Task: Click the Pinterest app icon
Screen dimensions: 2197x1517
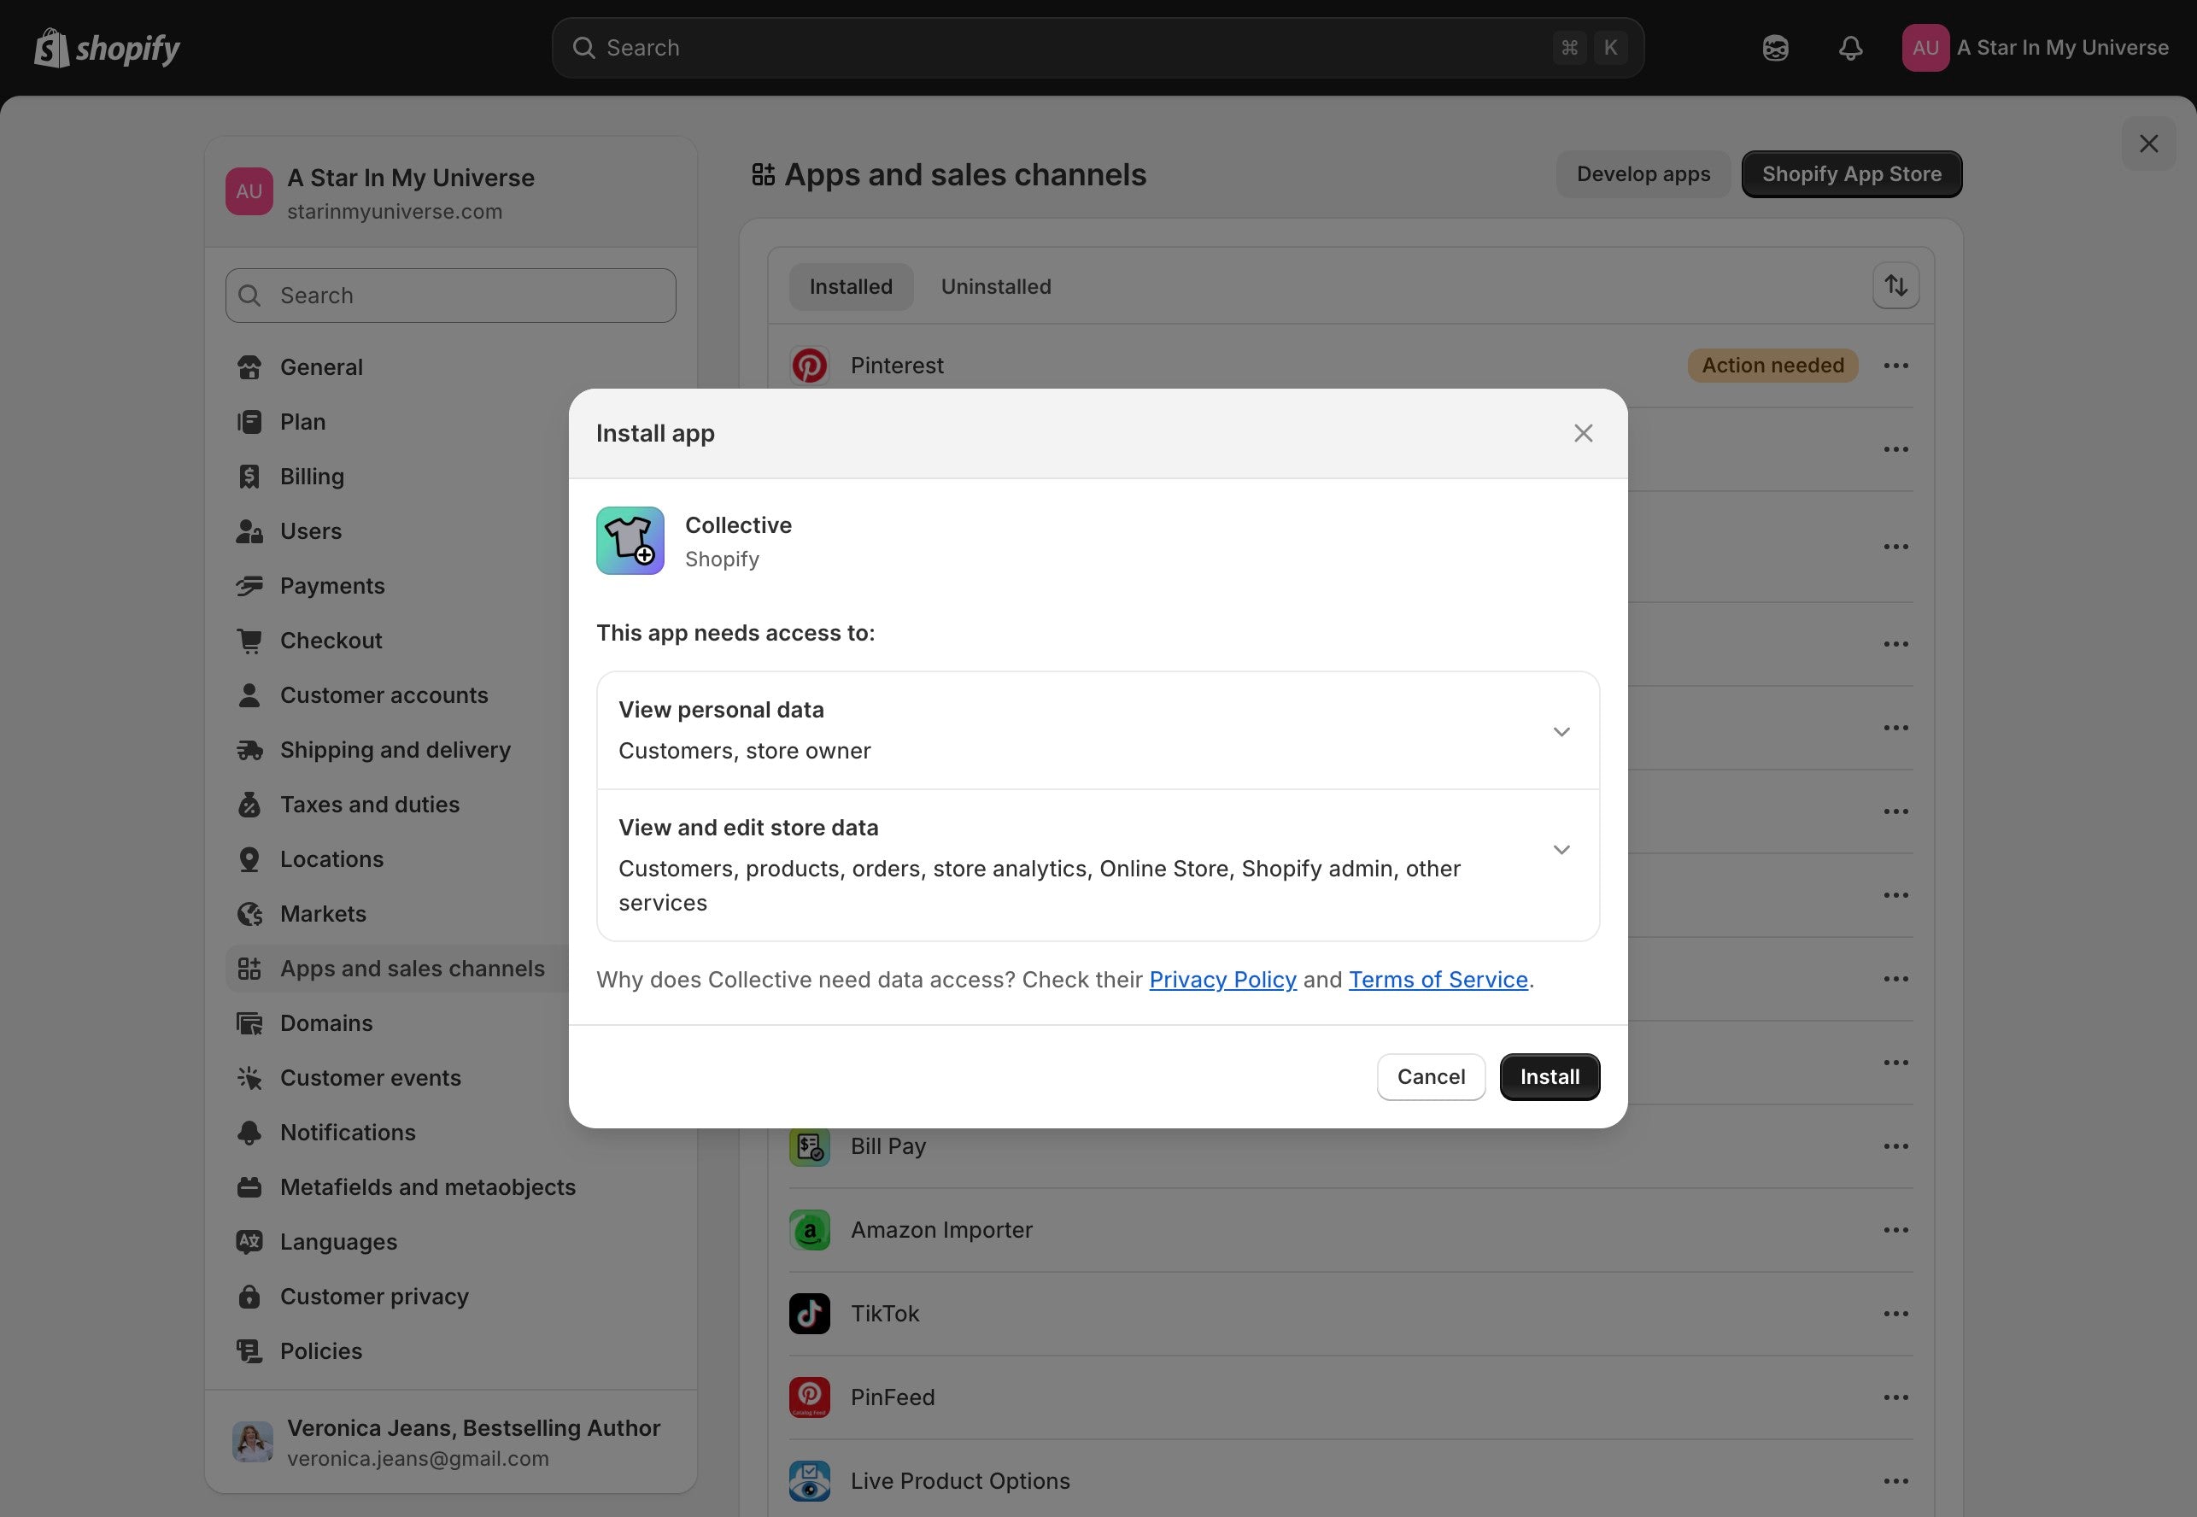Action: [x=809, y=366]
